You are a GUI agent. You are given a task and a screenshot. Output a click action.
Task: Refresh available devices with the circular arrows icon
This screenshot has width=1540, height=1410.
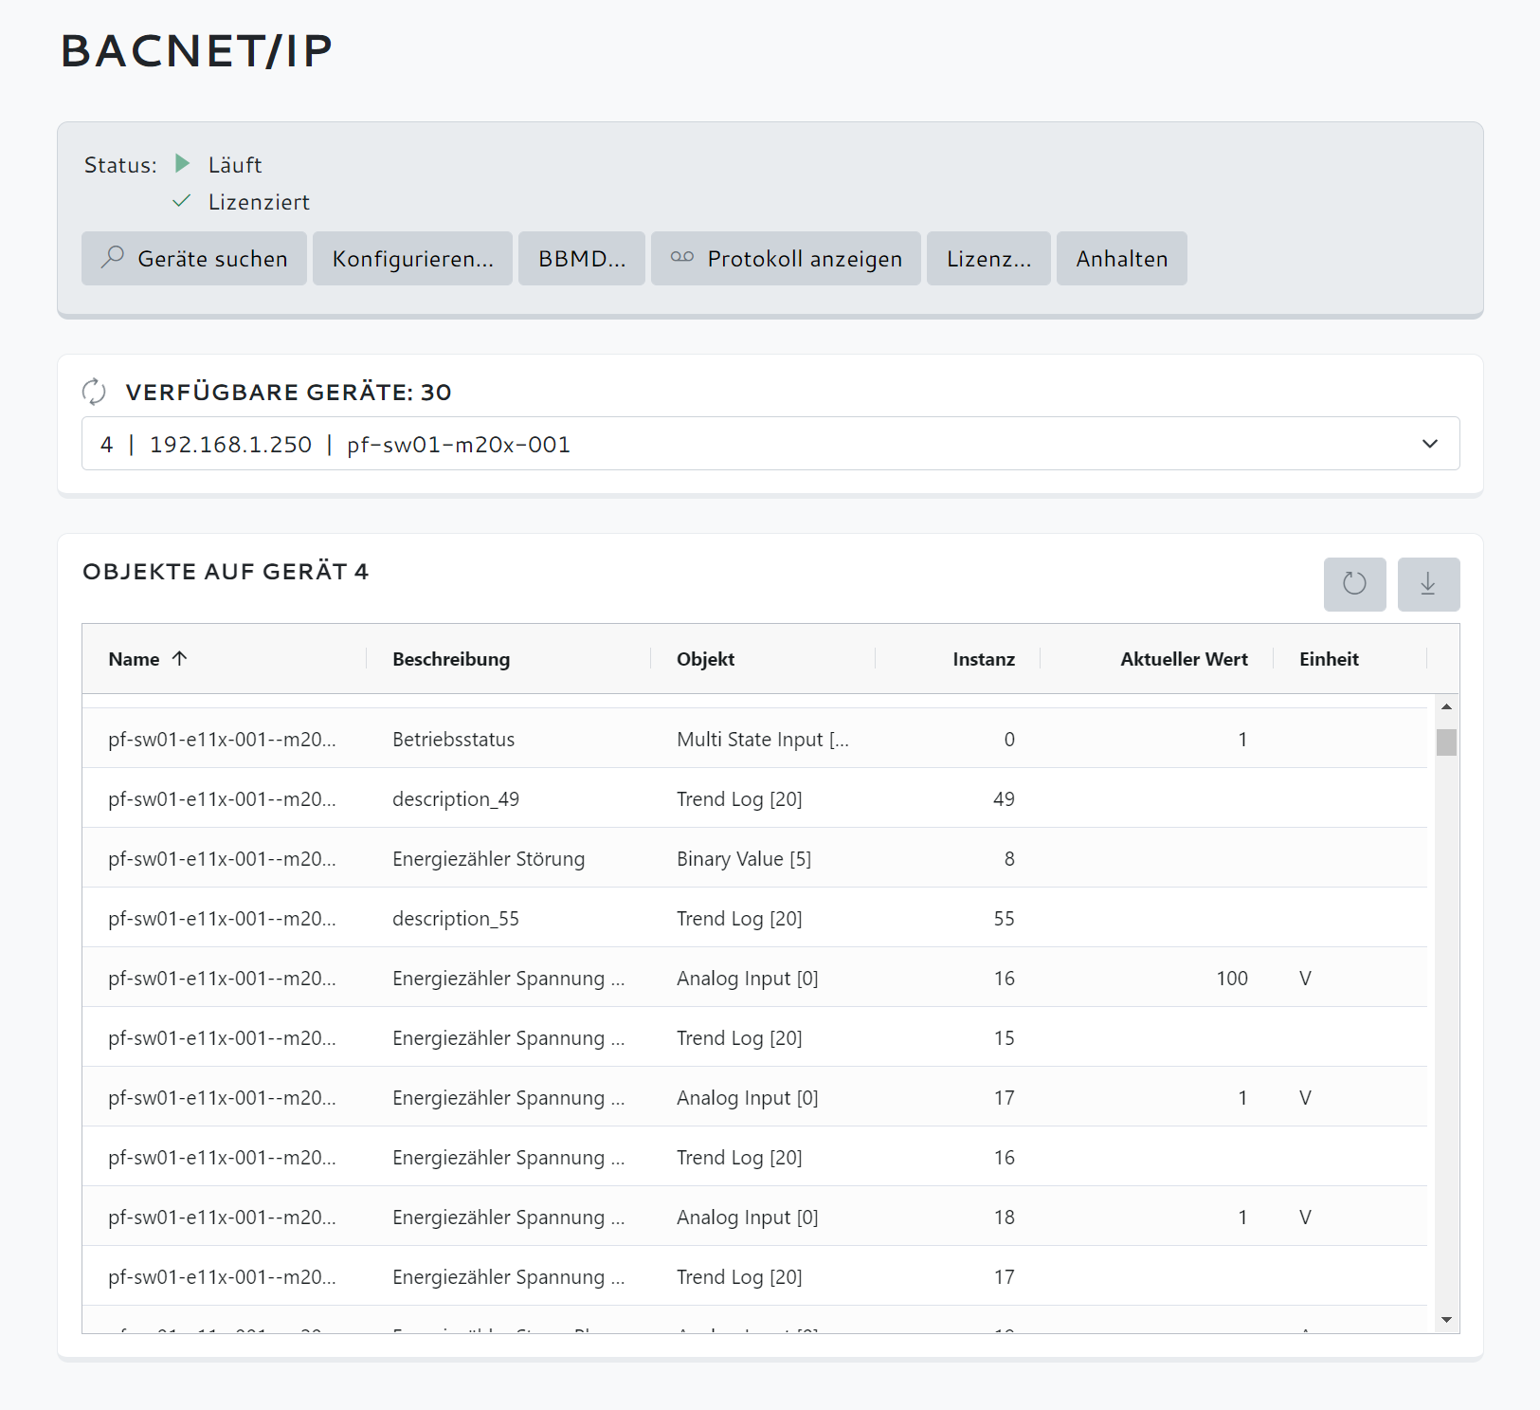[x=94, y=391]
